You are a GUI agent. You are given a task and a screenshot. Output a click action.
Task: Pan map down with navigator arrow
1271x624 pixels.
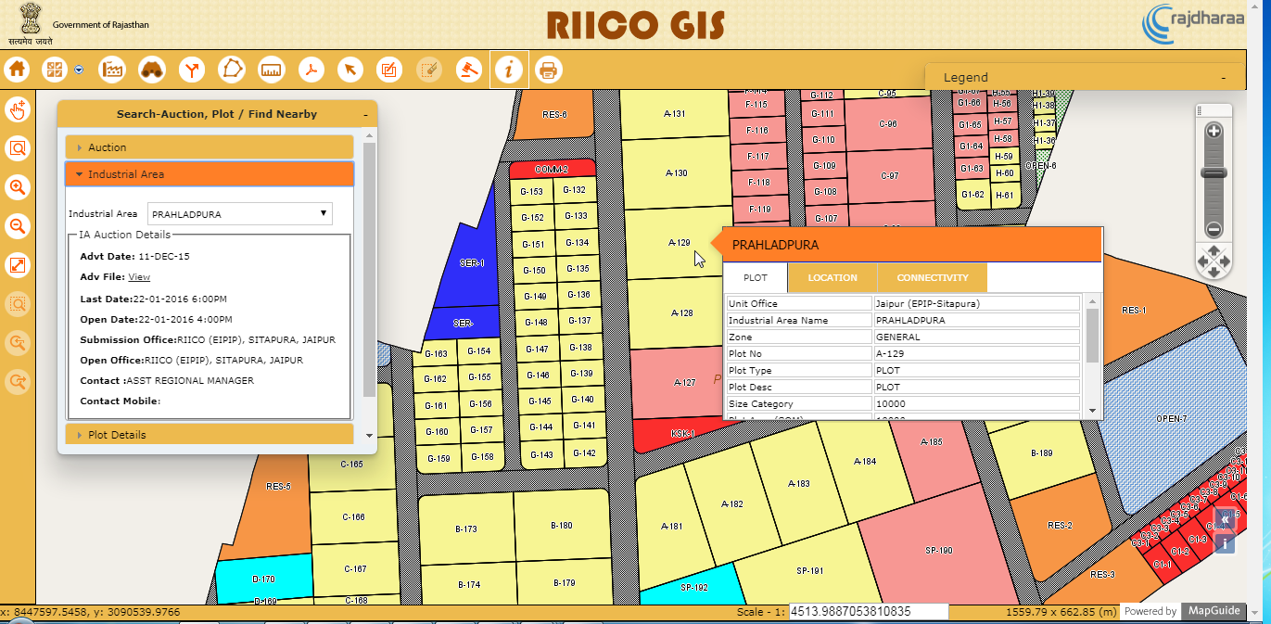1214,274
